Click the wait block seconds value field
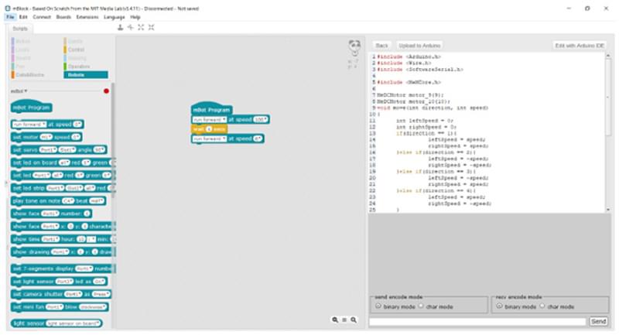619x335 pixels. point(209,129)
